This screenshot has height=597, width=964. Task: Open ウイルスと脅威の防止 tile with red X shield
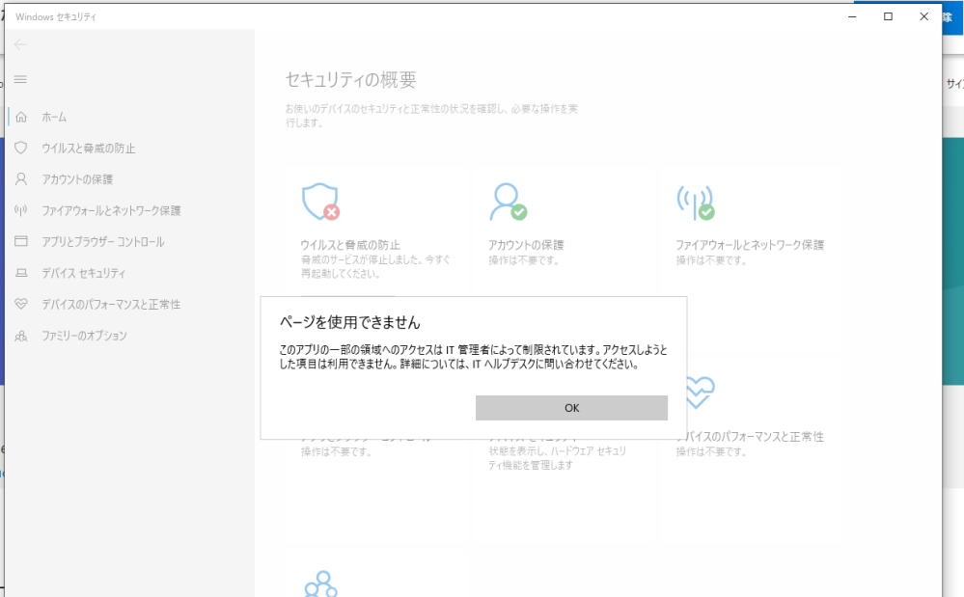click(319, 202)
